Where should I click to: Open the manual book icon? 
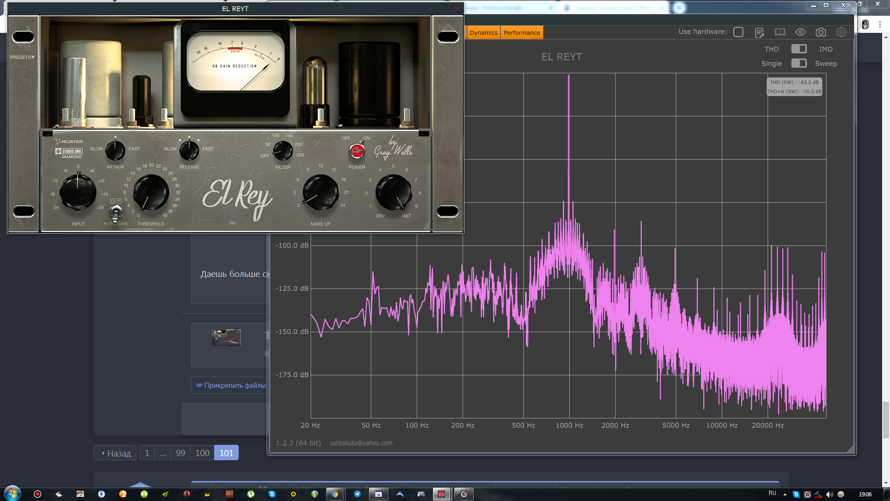tap(780, 32)
